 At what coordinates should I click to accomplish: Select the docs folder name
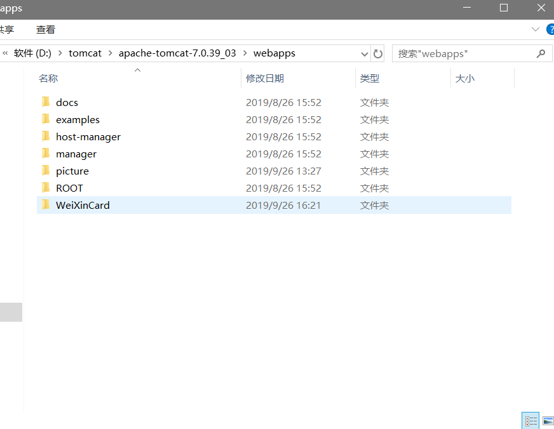click(x=67, y=103)
